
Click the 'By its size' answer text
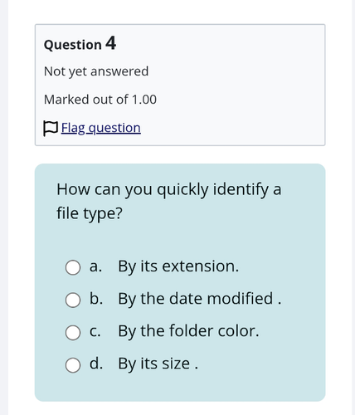pyautogui.click(x=154, y=364)
